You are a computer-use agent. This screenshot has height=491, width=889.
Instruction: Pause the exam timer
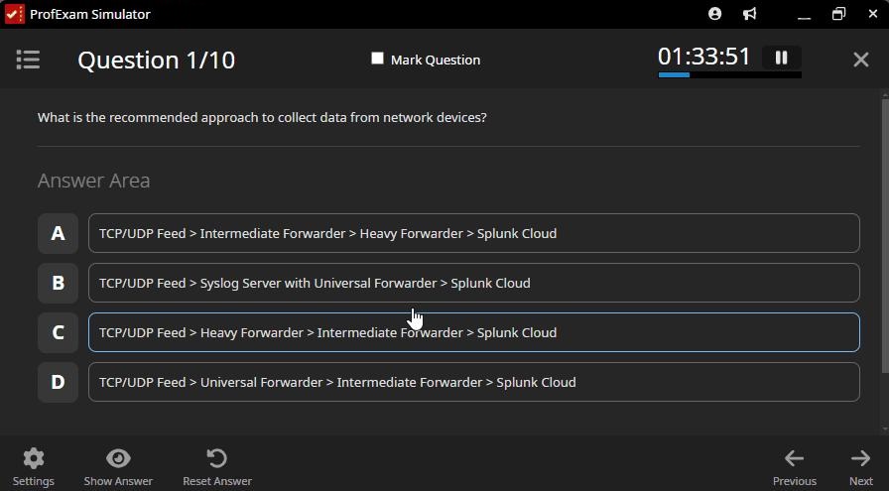click(x=781, y=58)
